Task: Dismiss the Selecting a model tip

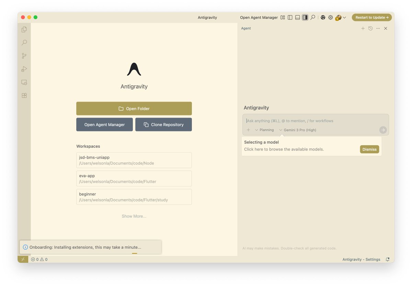Action: click(369, 149)
